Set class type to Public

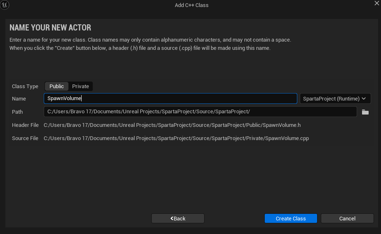tap(56, 87)
